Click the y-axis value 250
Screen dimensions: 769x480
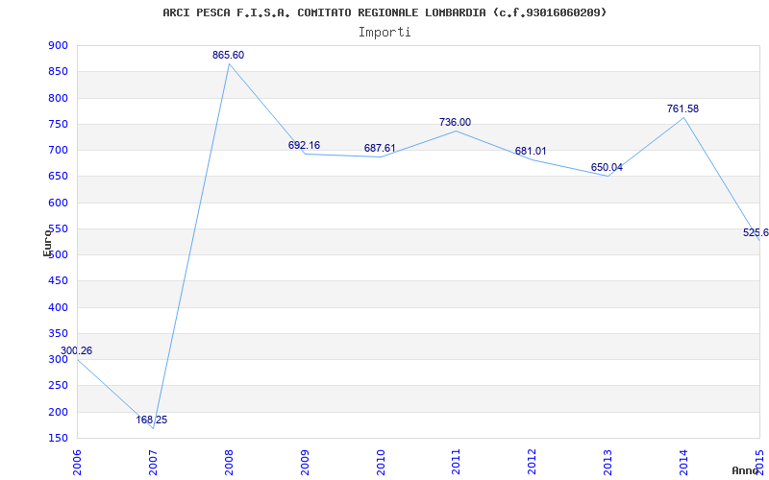pyautogui.click(x=58, y=386)
